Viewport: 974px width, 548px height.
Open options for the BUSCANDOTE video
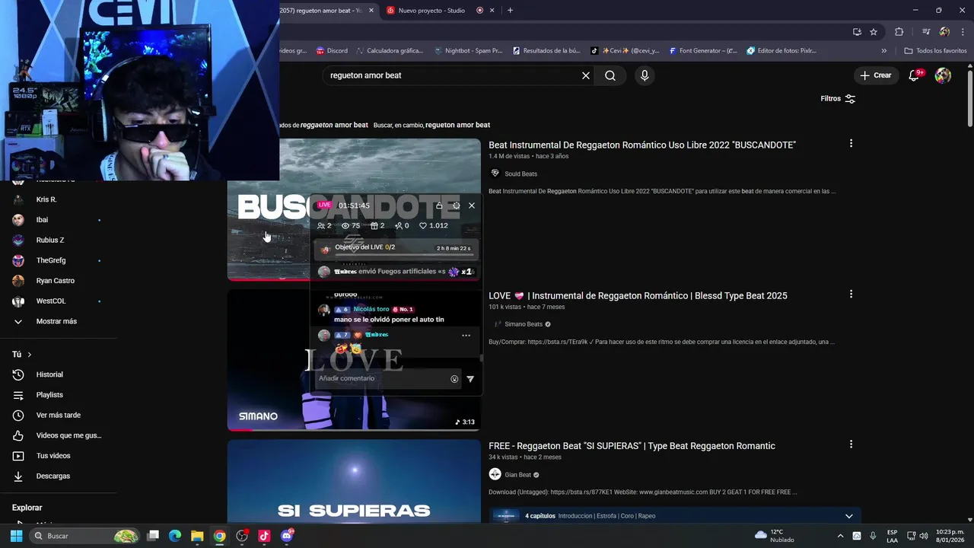851,143
